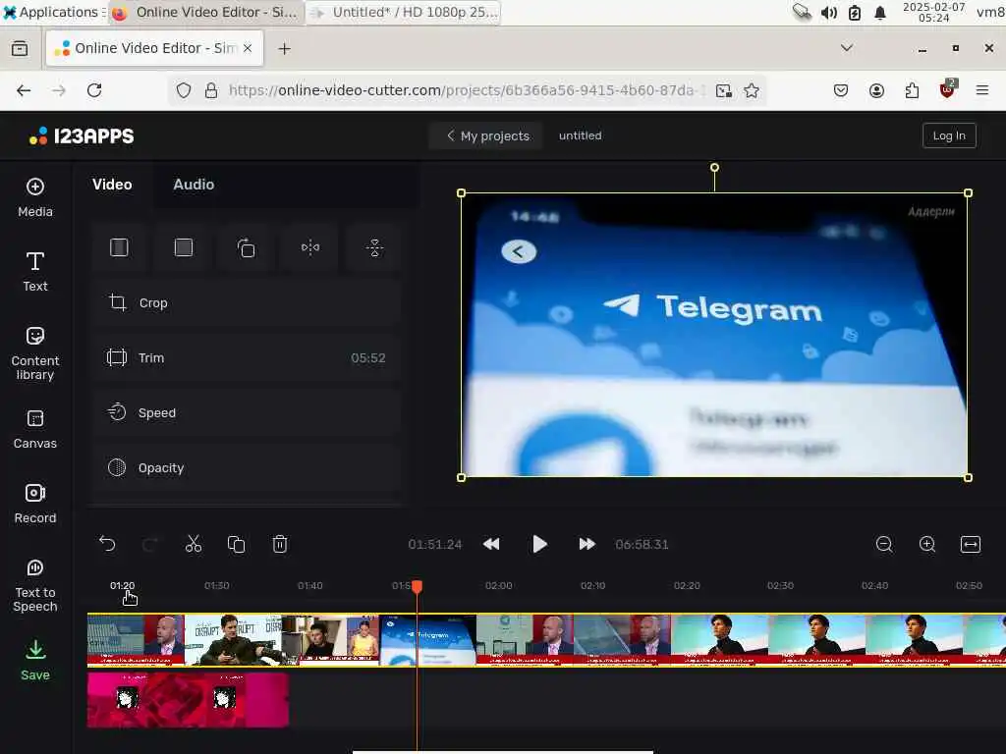This screenshot has width=1006, height=754.
Task: Open the uBlock extension icon
Action: (947, 89)
